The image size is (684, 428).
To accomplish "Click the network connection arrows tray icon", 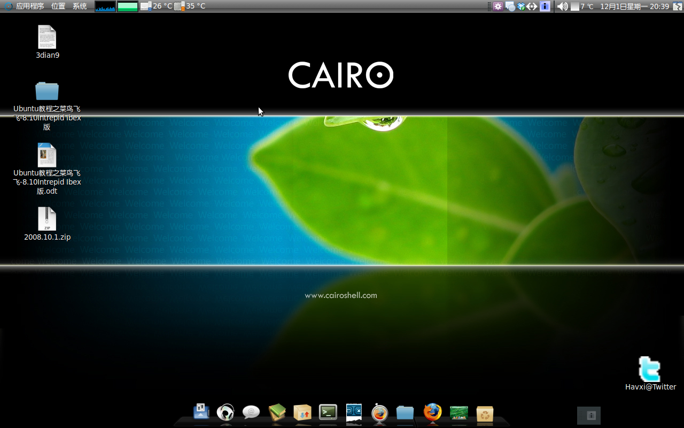I will tap(532, 6).
